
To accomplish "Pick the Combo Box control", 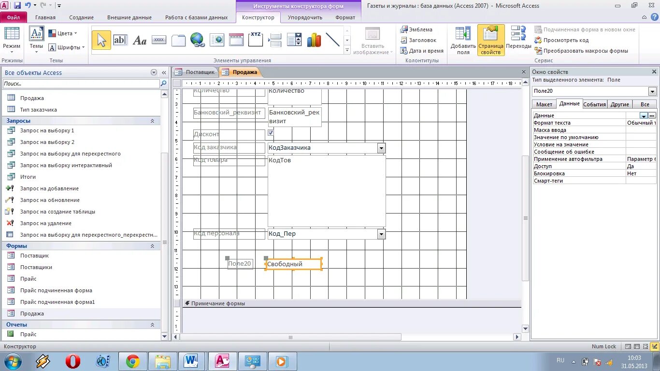I will click(294, 40).
